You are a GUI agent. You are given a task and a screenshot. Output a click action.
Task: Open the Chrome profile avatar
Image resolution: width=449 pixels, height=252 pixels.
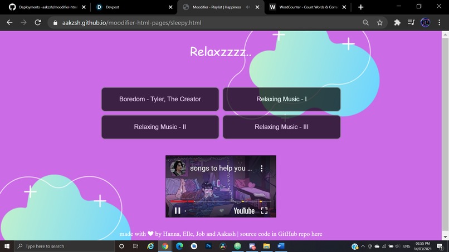coord(425,23)
